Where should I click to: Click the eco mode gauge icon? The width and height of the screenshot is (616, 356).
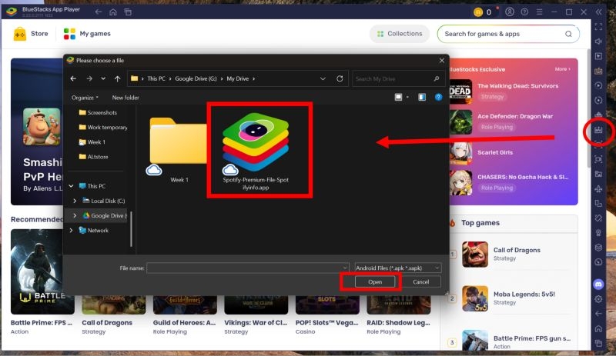click(x=598, y=262)
